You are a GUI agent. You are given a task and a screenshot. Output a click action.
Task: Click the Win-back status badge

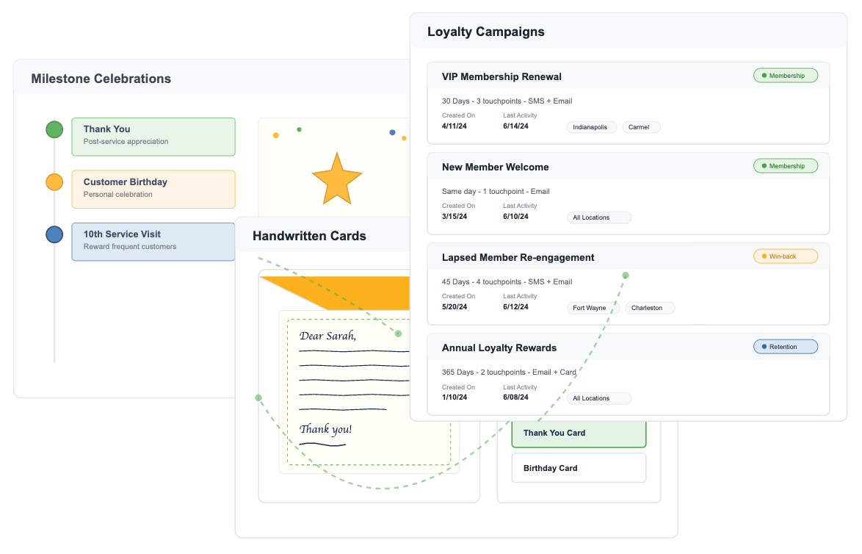pos(785,256)
